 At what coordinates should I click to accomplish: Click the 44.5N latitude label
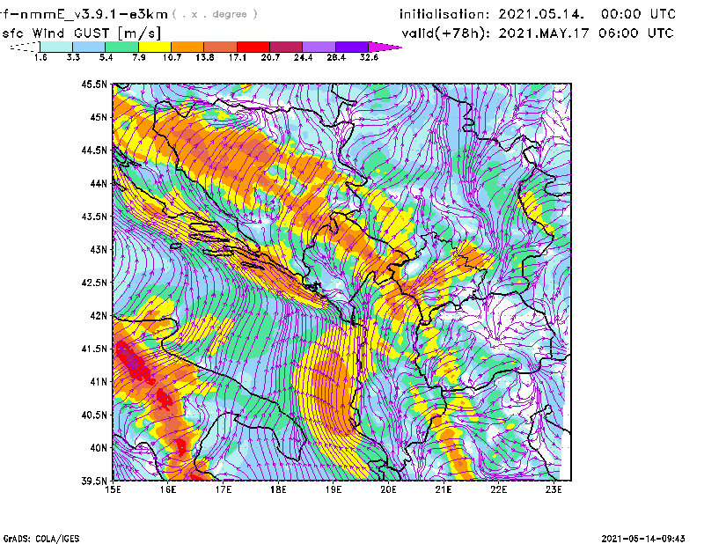(x=94, y=150)
